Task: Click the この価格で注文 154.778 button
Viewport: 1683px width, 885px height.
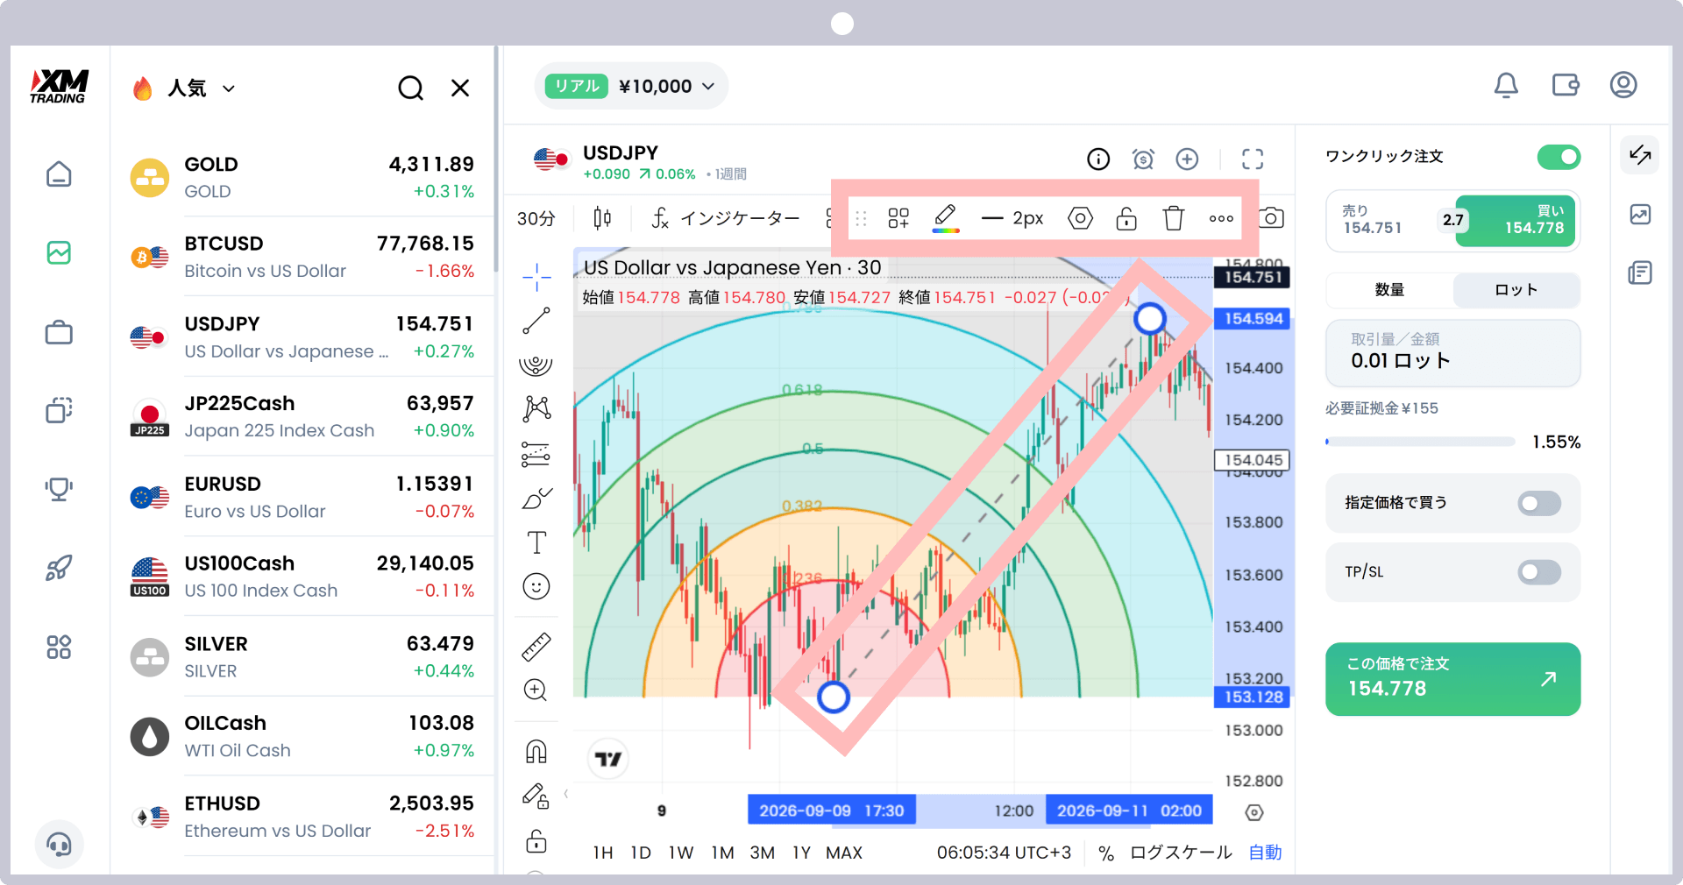Action: coord(1452,679)
